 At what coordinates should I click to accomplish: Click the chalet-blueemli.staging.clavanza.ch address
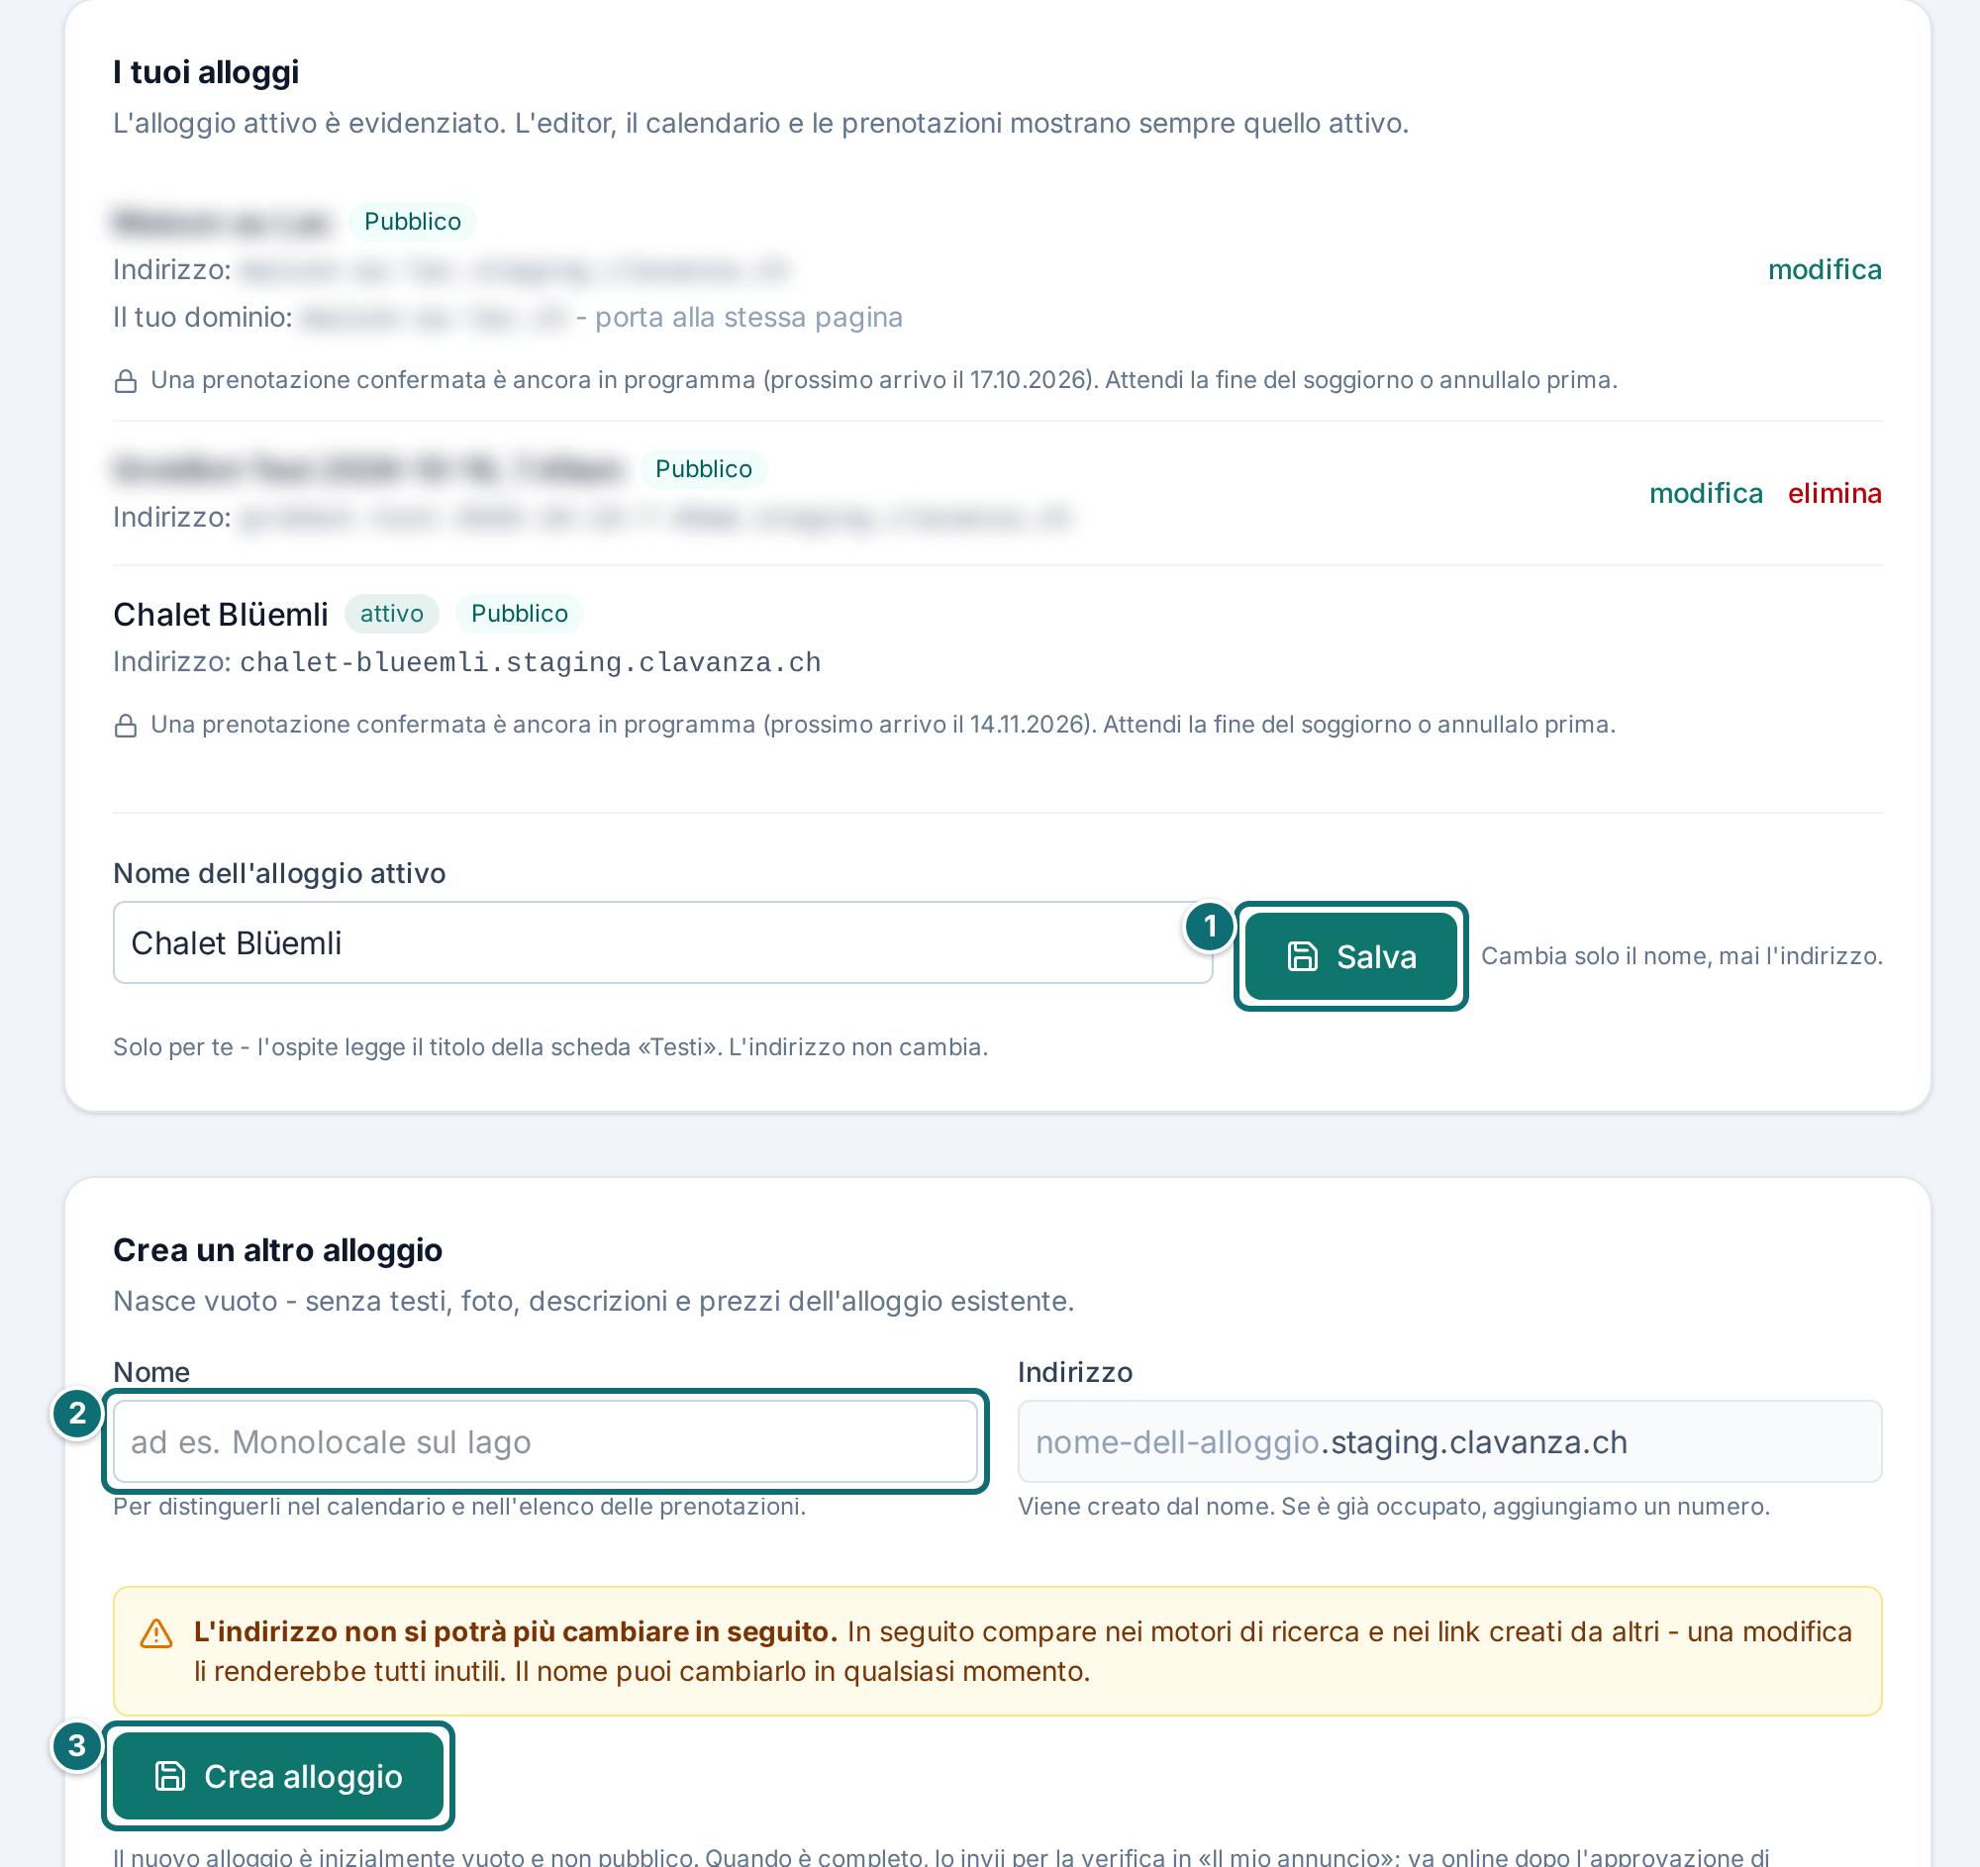530,662
